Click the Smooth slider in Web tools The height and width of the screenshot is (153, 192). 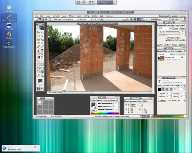point(173,35)
